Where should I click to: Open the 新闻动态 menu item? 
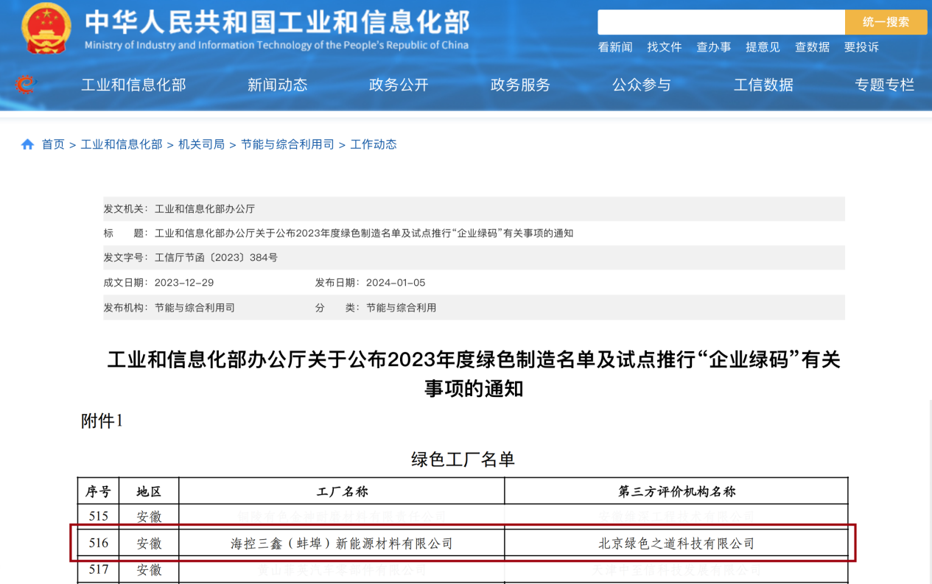(278, 84)
